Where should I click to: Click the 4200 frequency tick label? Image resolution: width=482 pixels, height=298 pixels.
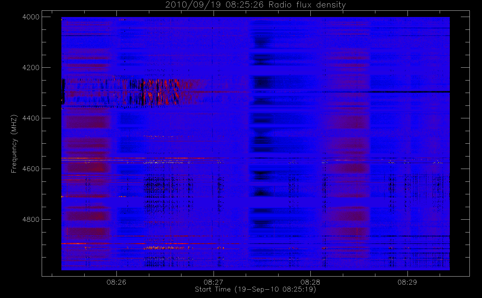(x=31, y=68)
